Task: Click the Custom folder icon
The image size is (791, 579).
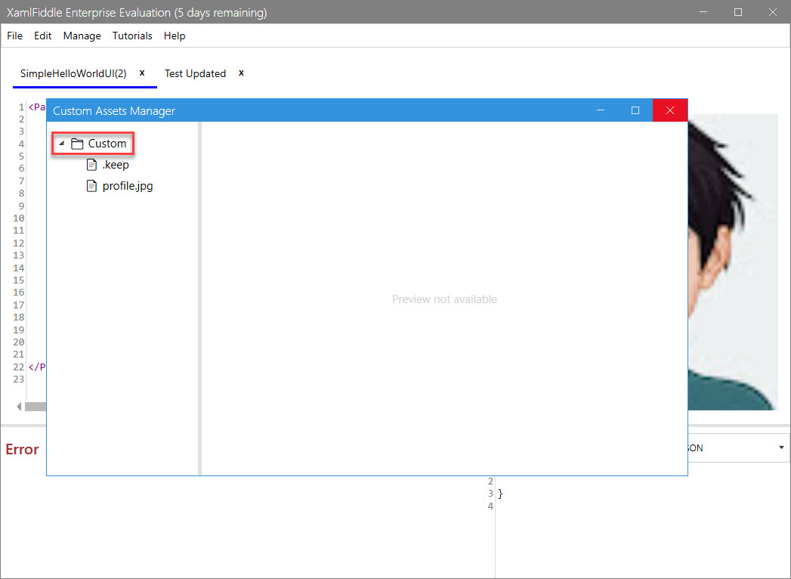Action: (x=77, y=144)
